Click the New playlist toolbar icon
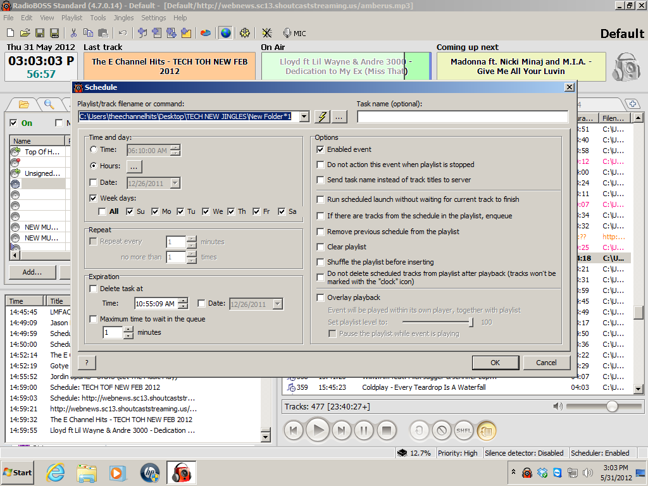The height and width of the screenshot is (486, 648). pos(11,33)
